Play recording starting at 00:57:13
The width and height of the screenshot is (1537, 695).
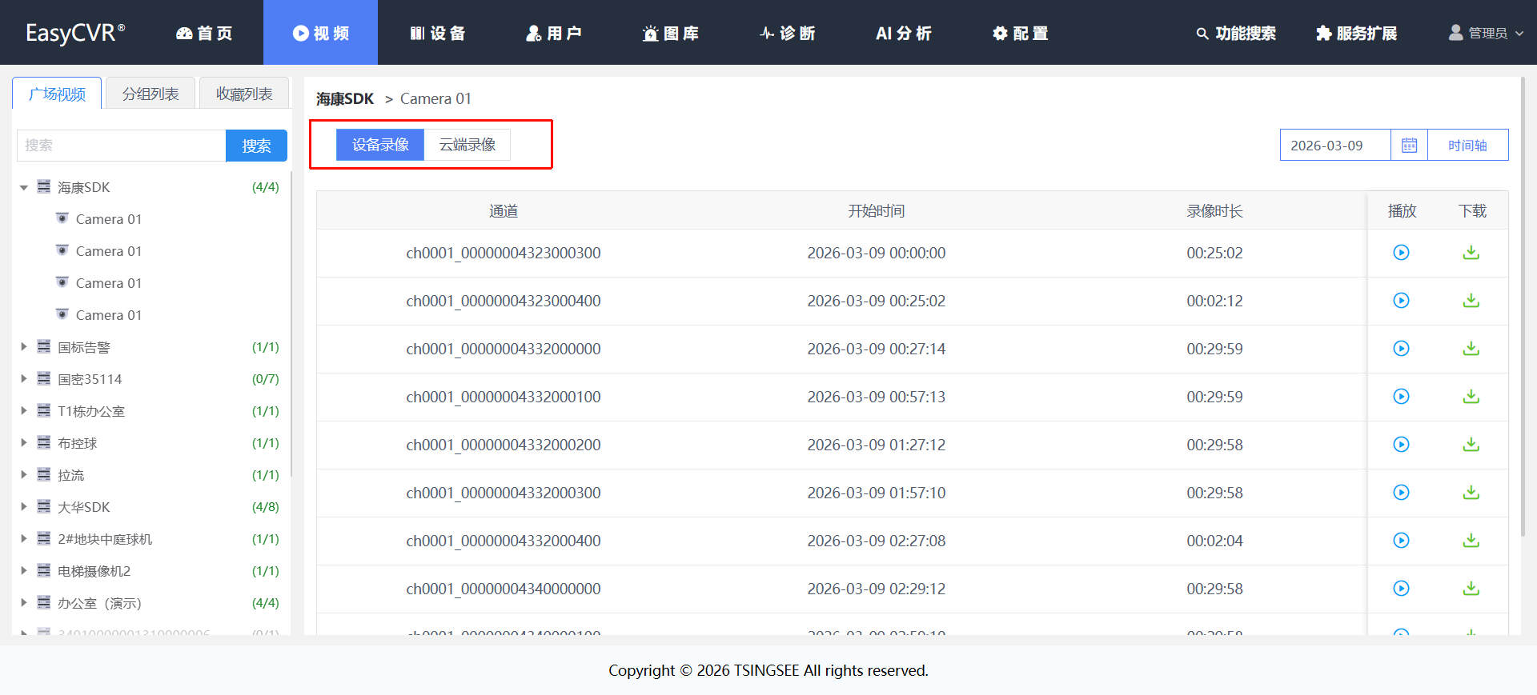click(x=1401, y=397)
